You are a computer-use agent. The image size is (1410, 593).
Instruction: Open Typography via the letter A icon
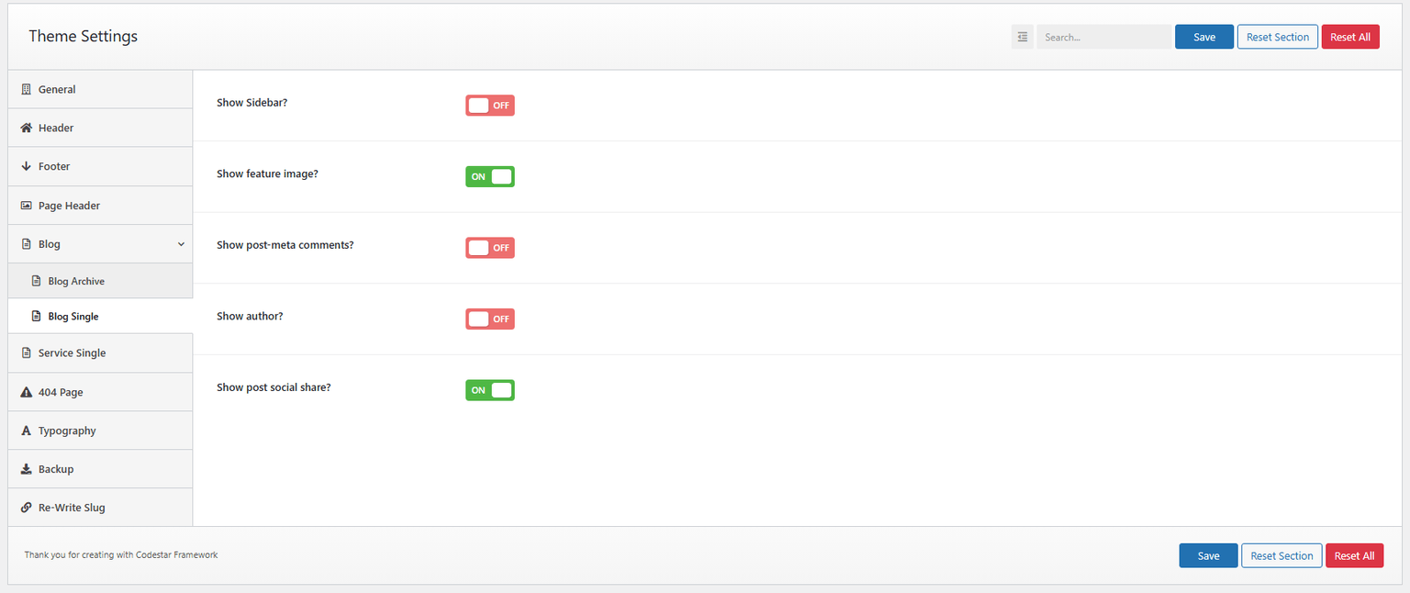26,431
